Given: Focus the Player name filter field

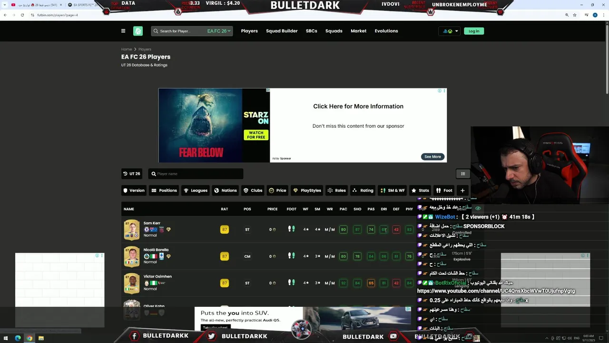Looking at the screenshot, I should pyautogui.click(x=196, y=174).
